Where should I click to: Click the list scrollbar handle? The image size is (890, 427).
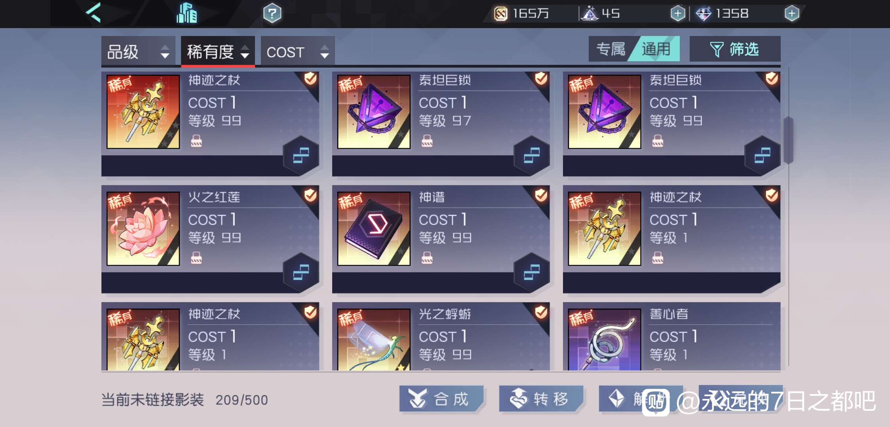point(788,140)
